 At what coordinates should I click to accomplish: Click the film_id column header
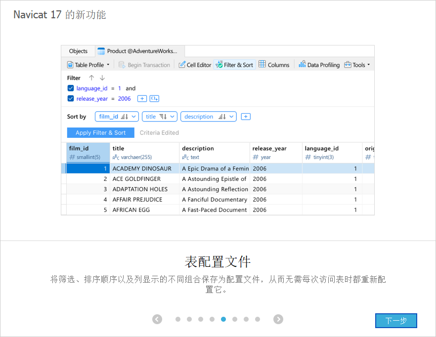(x=88, y=153)
